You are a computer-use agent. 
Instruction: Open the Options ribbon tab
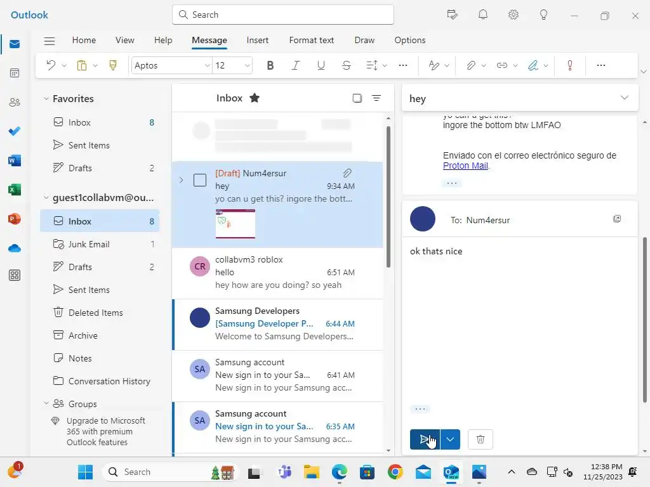click(x=410, y=40)
